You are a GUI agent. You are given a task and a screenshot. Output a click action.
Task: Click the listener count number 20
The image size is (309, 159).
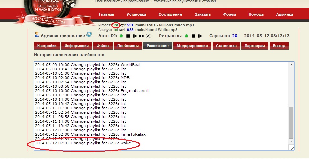(234, 36)
